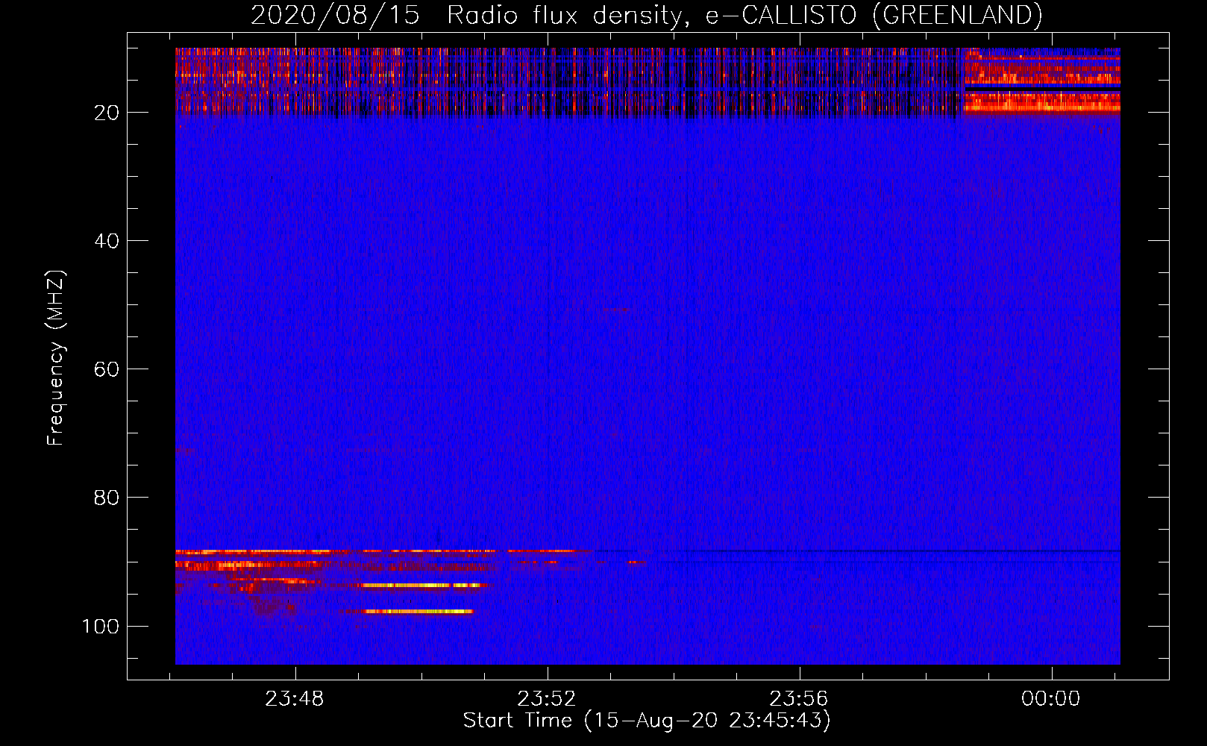The image size is (1207, 746).
Task: Click the 23:52 time tick label
Action: click(547, 699)
